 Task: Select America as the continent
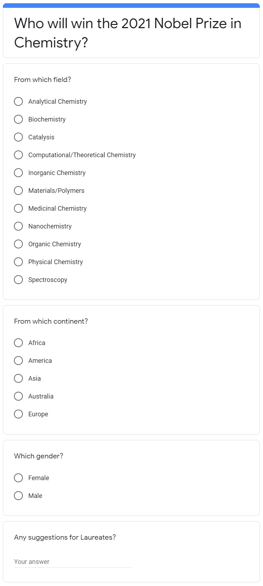coord(19,361)
